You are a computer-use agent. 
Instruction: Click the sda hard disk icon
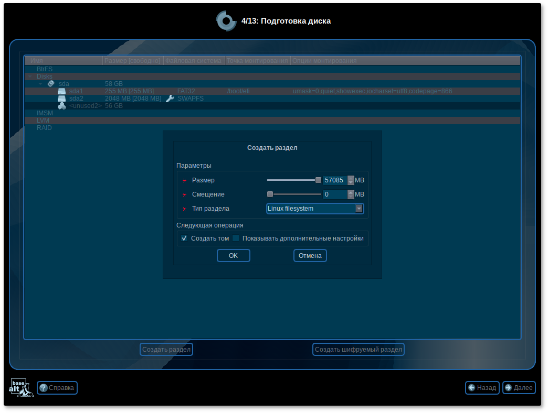click(51, 83)
